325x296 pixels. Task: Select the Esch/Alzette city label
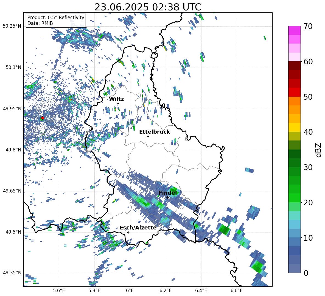(138, 228)
